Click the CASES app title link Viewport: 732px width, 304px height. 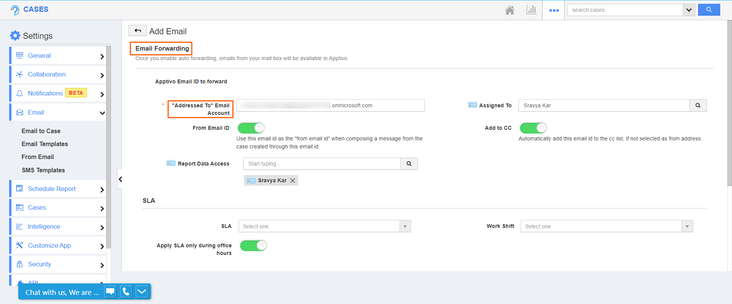[35, 9]
